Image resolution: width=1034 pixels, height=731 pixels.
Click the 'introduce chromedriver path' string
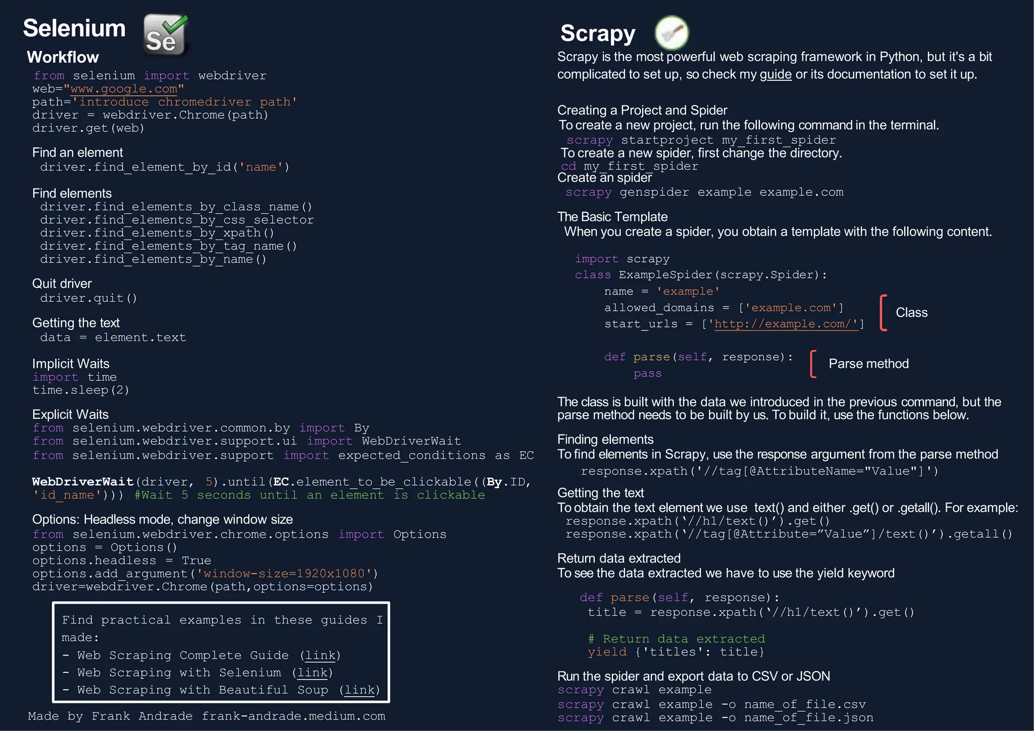pos(185,102)
